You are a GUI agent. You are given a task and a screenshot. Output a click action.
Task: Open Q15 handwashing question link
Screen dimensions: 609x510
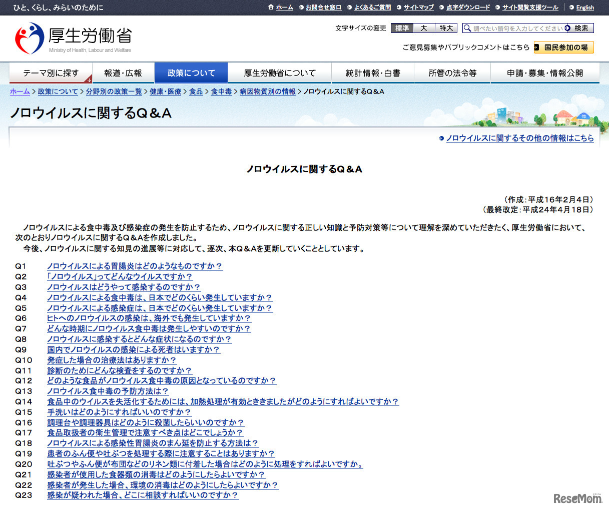coord(119,412)
